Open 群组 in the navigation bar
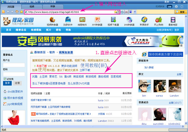The height and width of the screenshot is (132, 188). 58,30
